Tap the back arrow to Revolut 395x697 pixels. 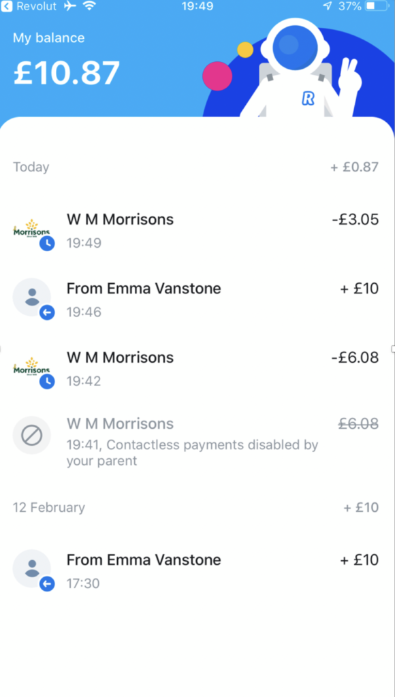pos(7,7)
